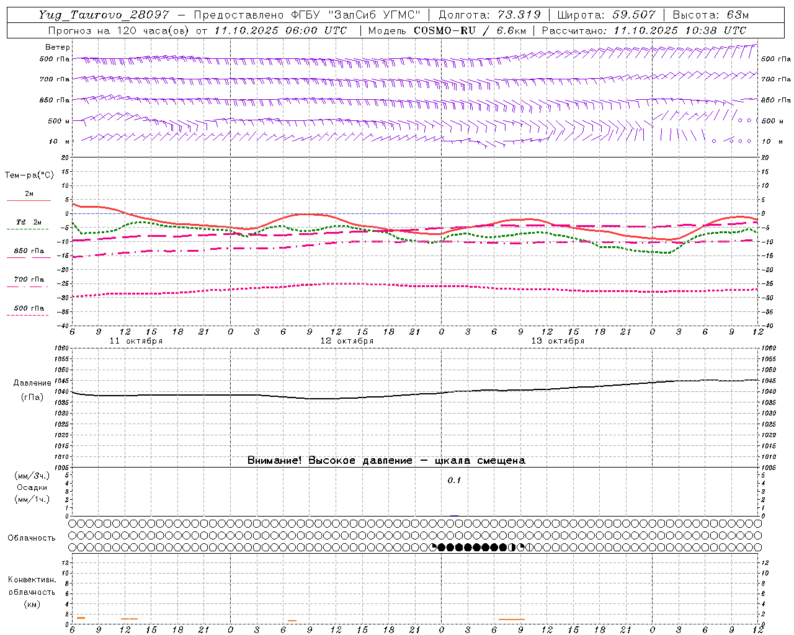794x635 pixels.
Task: Click the date label 11 октября
Action: [x=136, y=341]
